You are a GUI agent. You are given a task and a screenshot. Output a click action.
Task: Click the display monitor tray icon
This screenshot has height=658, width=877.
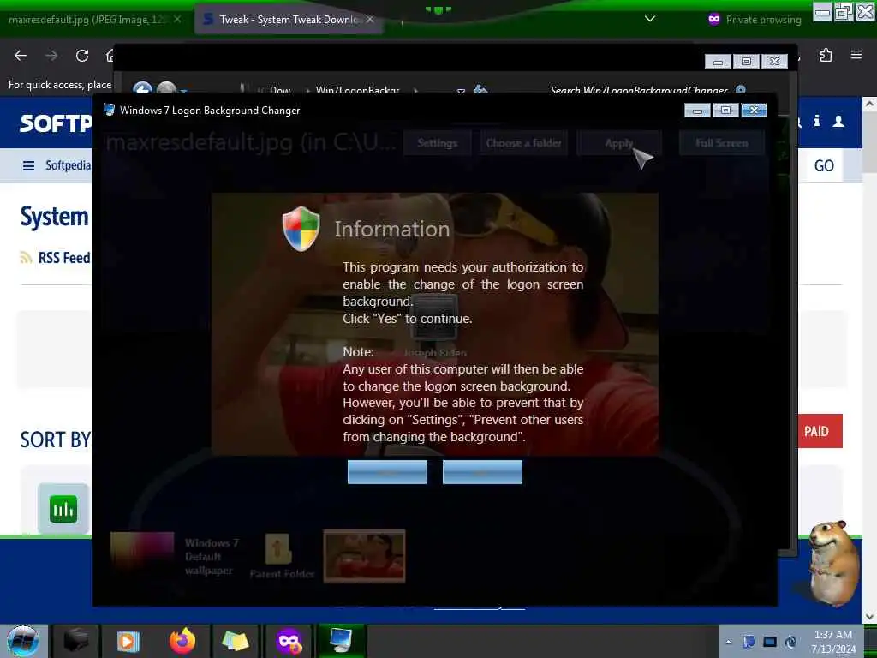coord(770,642)
